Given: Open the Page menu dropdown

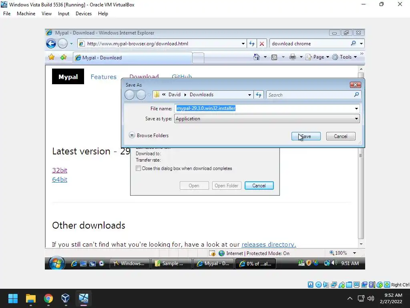Looking at the screenshot, I should coord(318,57).
